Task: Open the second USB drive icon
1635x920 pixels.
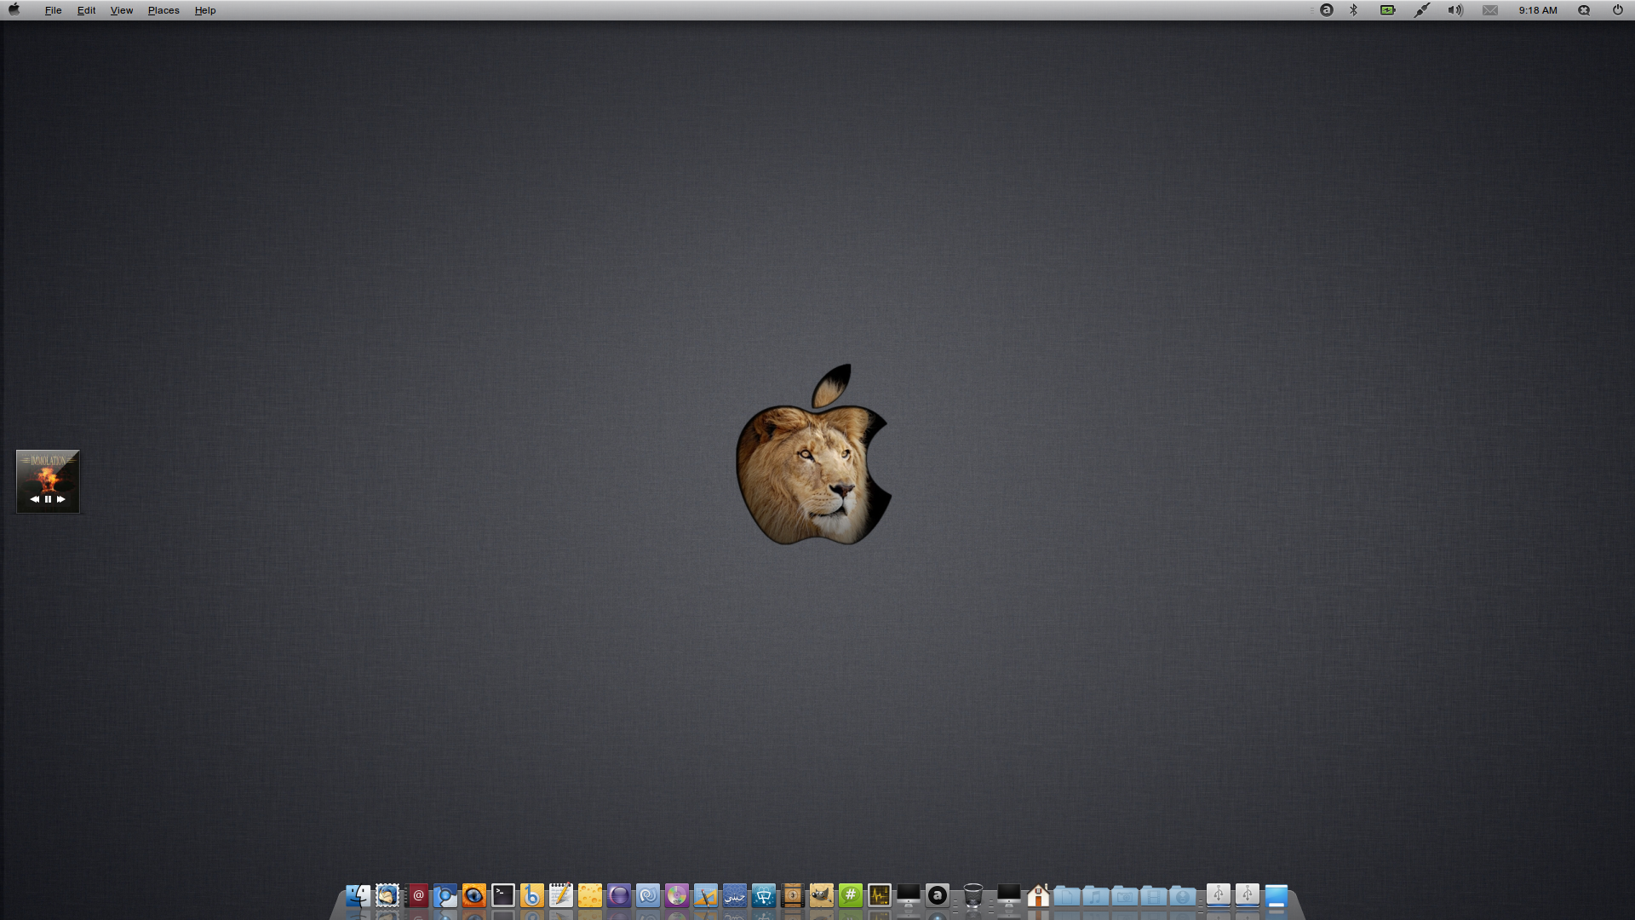Action: (x=1248, y=896)
